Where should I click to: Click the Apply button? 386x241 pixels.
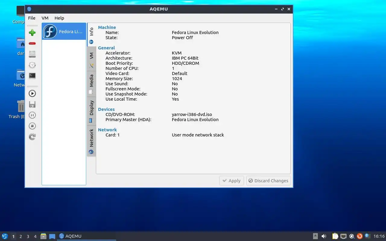coord(232,181)
